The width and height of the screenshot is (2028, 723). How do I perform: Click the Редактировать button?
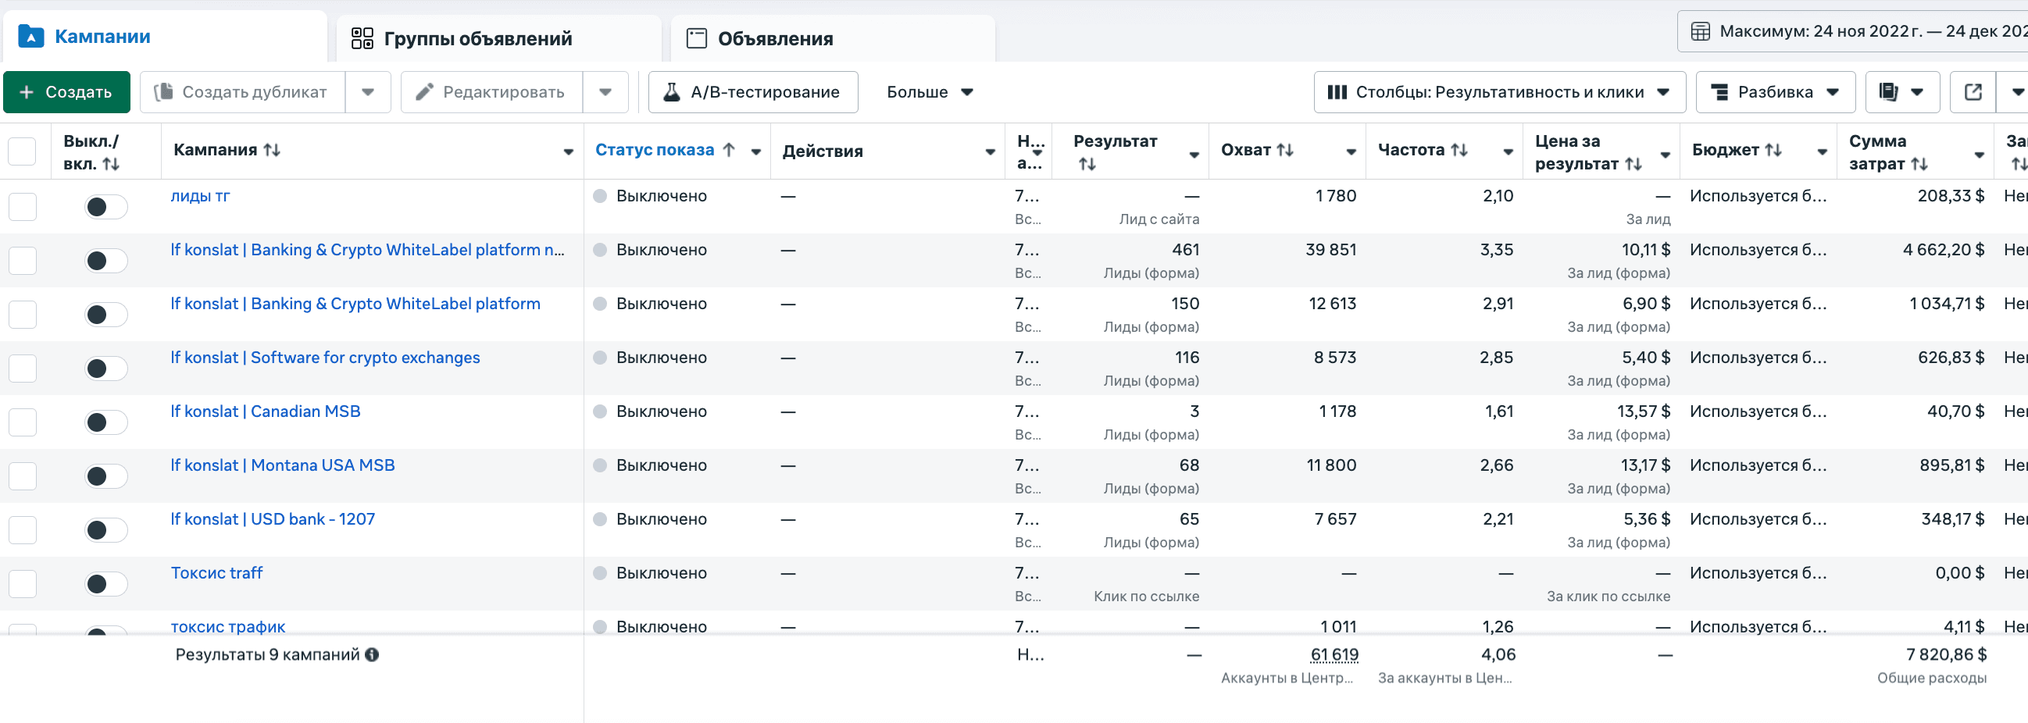pyautogui.click(x=492, y=92)
